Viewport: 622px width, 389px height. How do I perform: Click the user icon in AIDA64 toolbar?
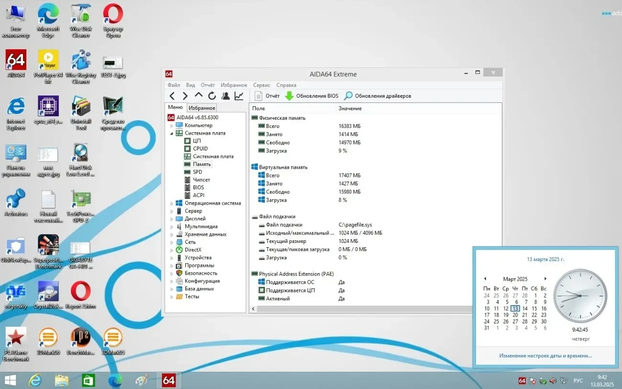pyautogui.click(x=225, y=95)
